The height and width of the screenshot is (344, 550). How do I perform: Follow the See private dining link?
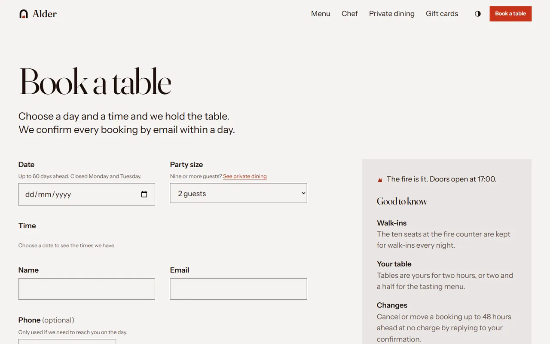click(245, 176)
